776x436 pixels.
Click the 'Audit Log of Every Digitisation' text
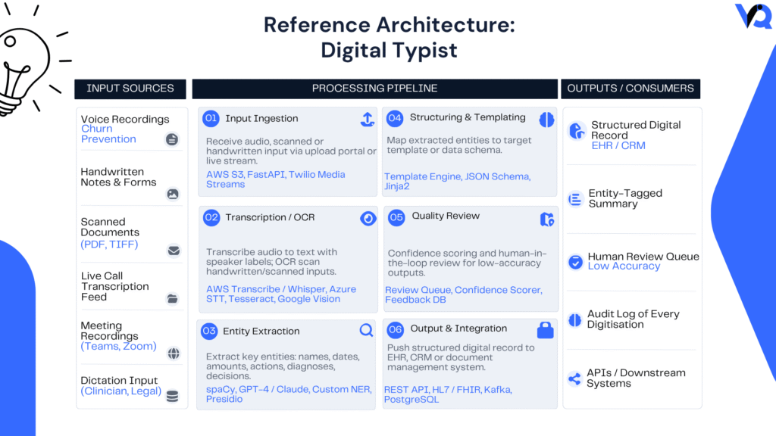point(634,319)
